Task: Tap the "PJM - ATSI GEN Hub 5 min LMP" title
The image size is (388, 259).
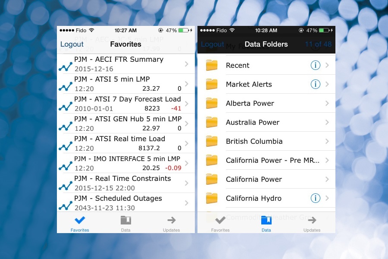Action: (128, 119)
